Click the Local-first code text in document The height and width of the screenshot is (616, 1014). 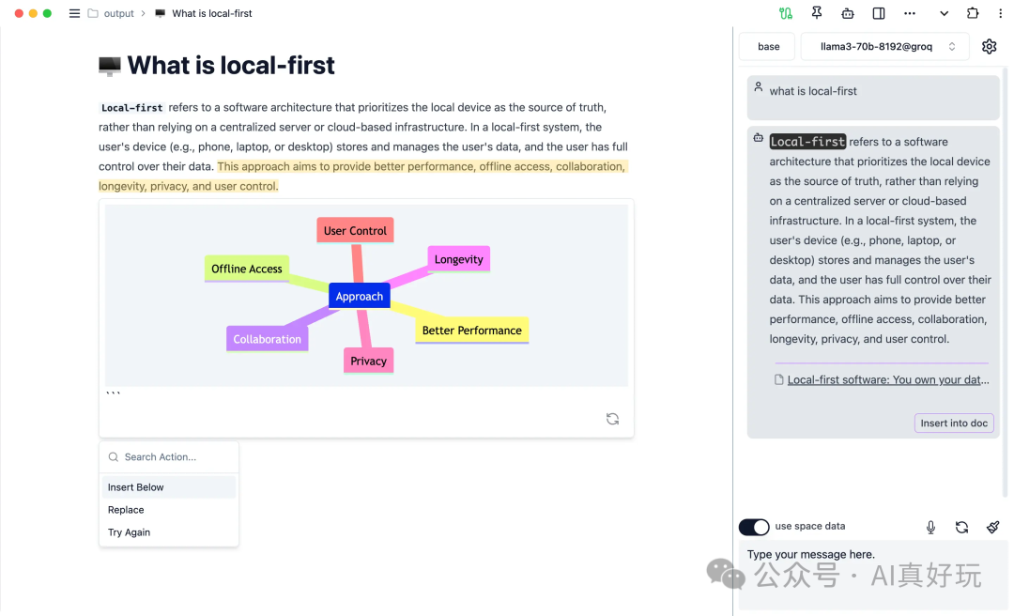pos(132,108)
